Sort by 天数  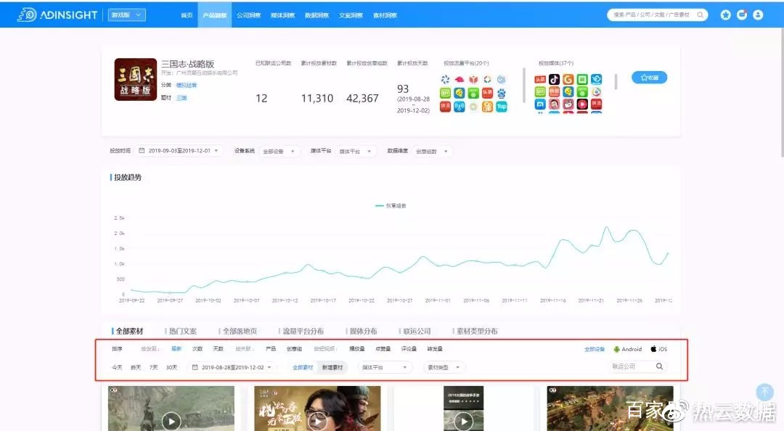tap(218, 349)
